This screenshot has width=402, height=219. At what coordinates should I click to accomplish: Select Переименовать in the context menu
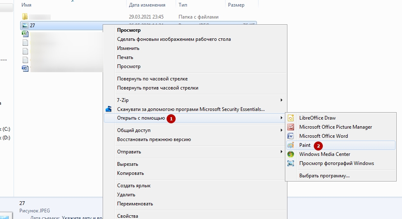tap(135, 204)
